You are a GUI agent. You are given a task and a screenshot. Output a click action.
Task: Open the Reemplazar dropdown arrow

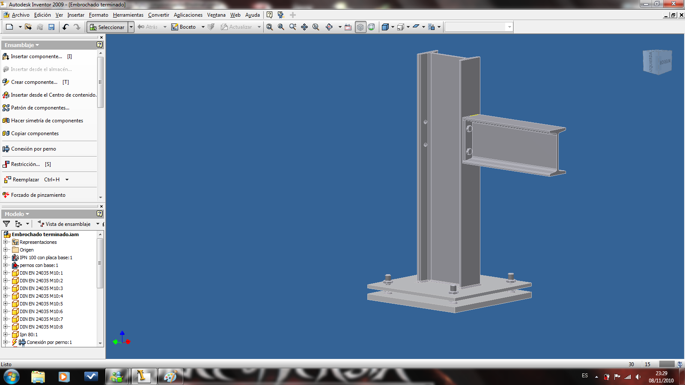pos(67,180)
